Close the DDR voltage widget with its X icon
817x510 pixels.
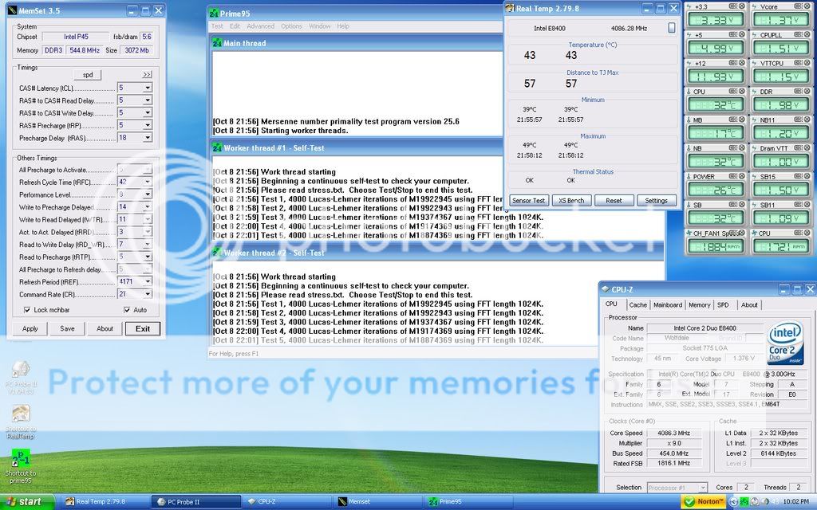pyautogui.click(x=807, y=91)
